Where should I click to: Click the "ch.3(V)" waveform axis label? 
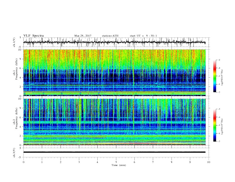coord(14,153)
